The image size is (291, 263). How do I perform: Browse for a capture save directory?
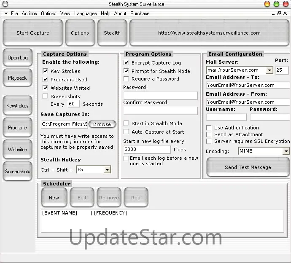click(x=102, y=124)
